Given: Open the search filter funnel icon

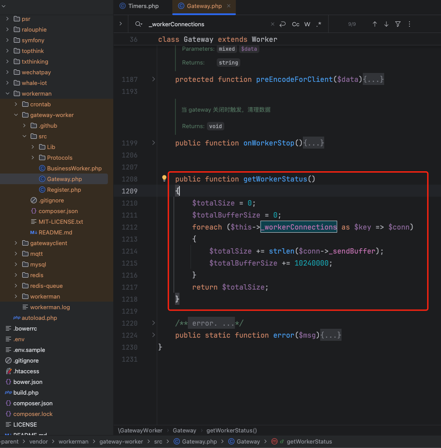Looking at the screenshot, I should [x=398, y=24].
